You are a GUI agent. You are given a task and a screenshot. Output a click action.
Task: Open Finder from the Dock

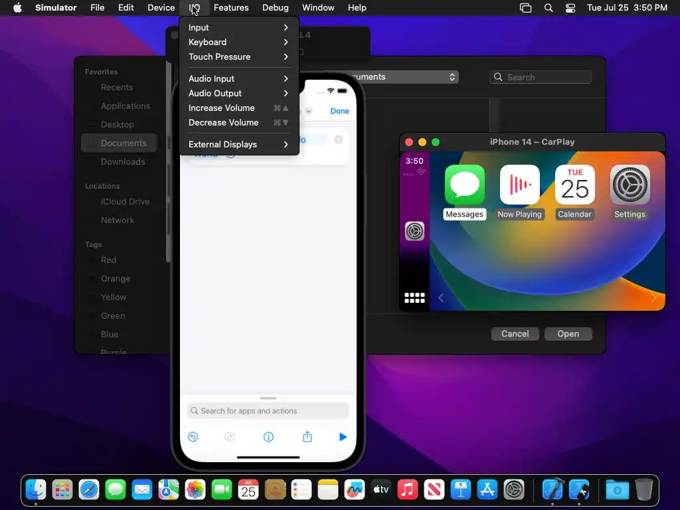coord(36,490)
